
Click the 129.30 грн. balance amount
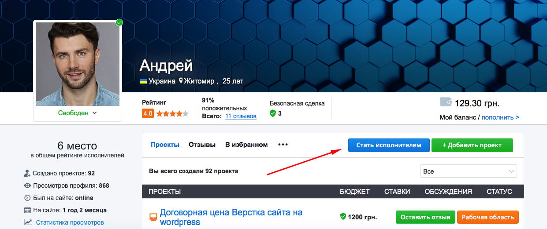477,104
